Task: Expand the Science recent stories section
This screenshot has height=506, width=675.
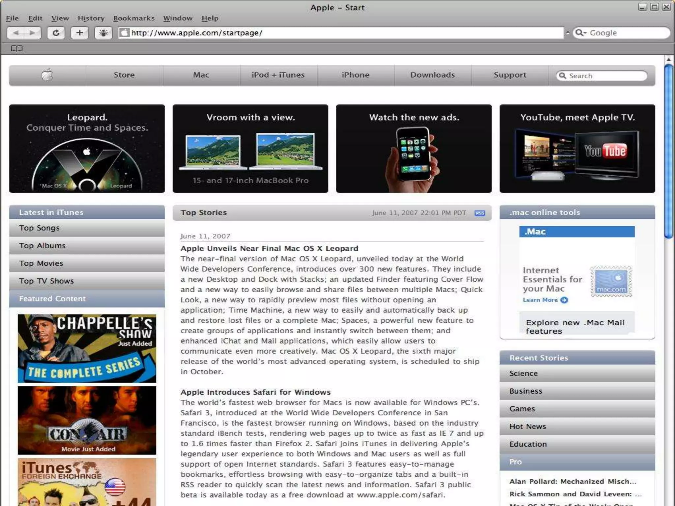Action: click(577, 373)
